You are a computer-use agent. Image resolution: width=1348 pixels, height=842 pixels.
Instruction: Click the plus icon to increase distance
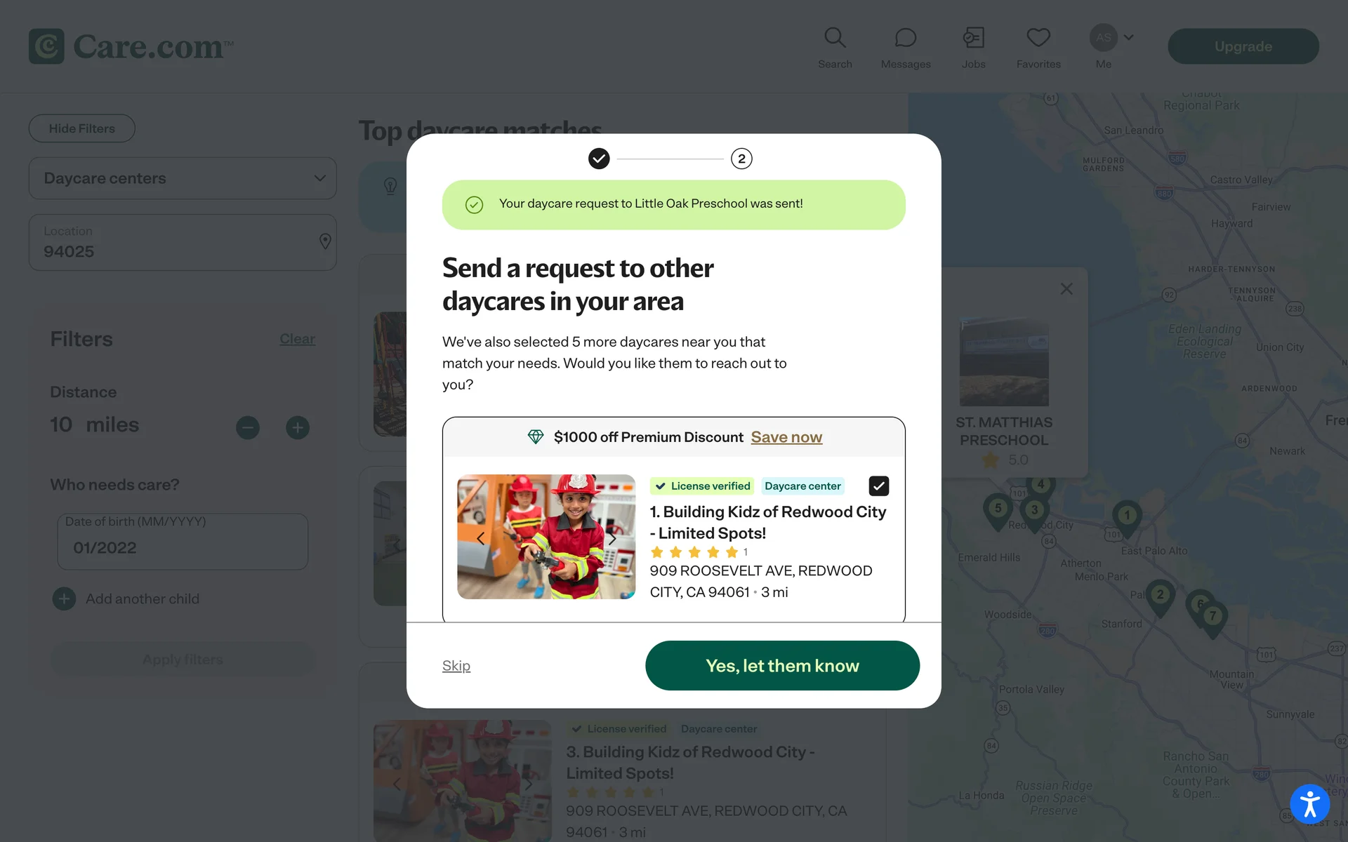[x=298, y=427]
